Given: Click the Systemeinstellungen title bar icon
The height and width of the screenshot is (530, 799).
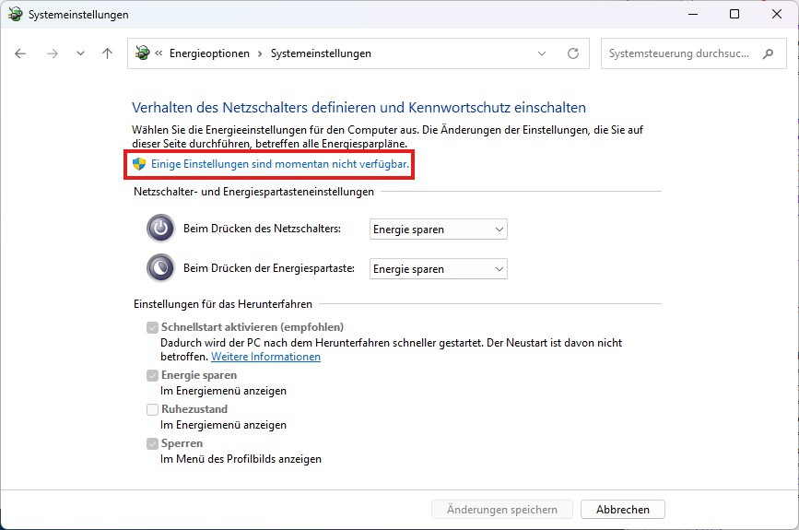Looking at the screenshot, I should (15, 14).
